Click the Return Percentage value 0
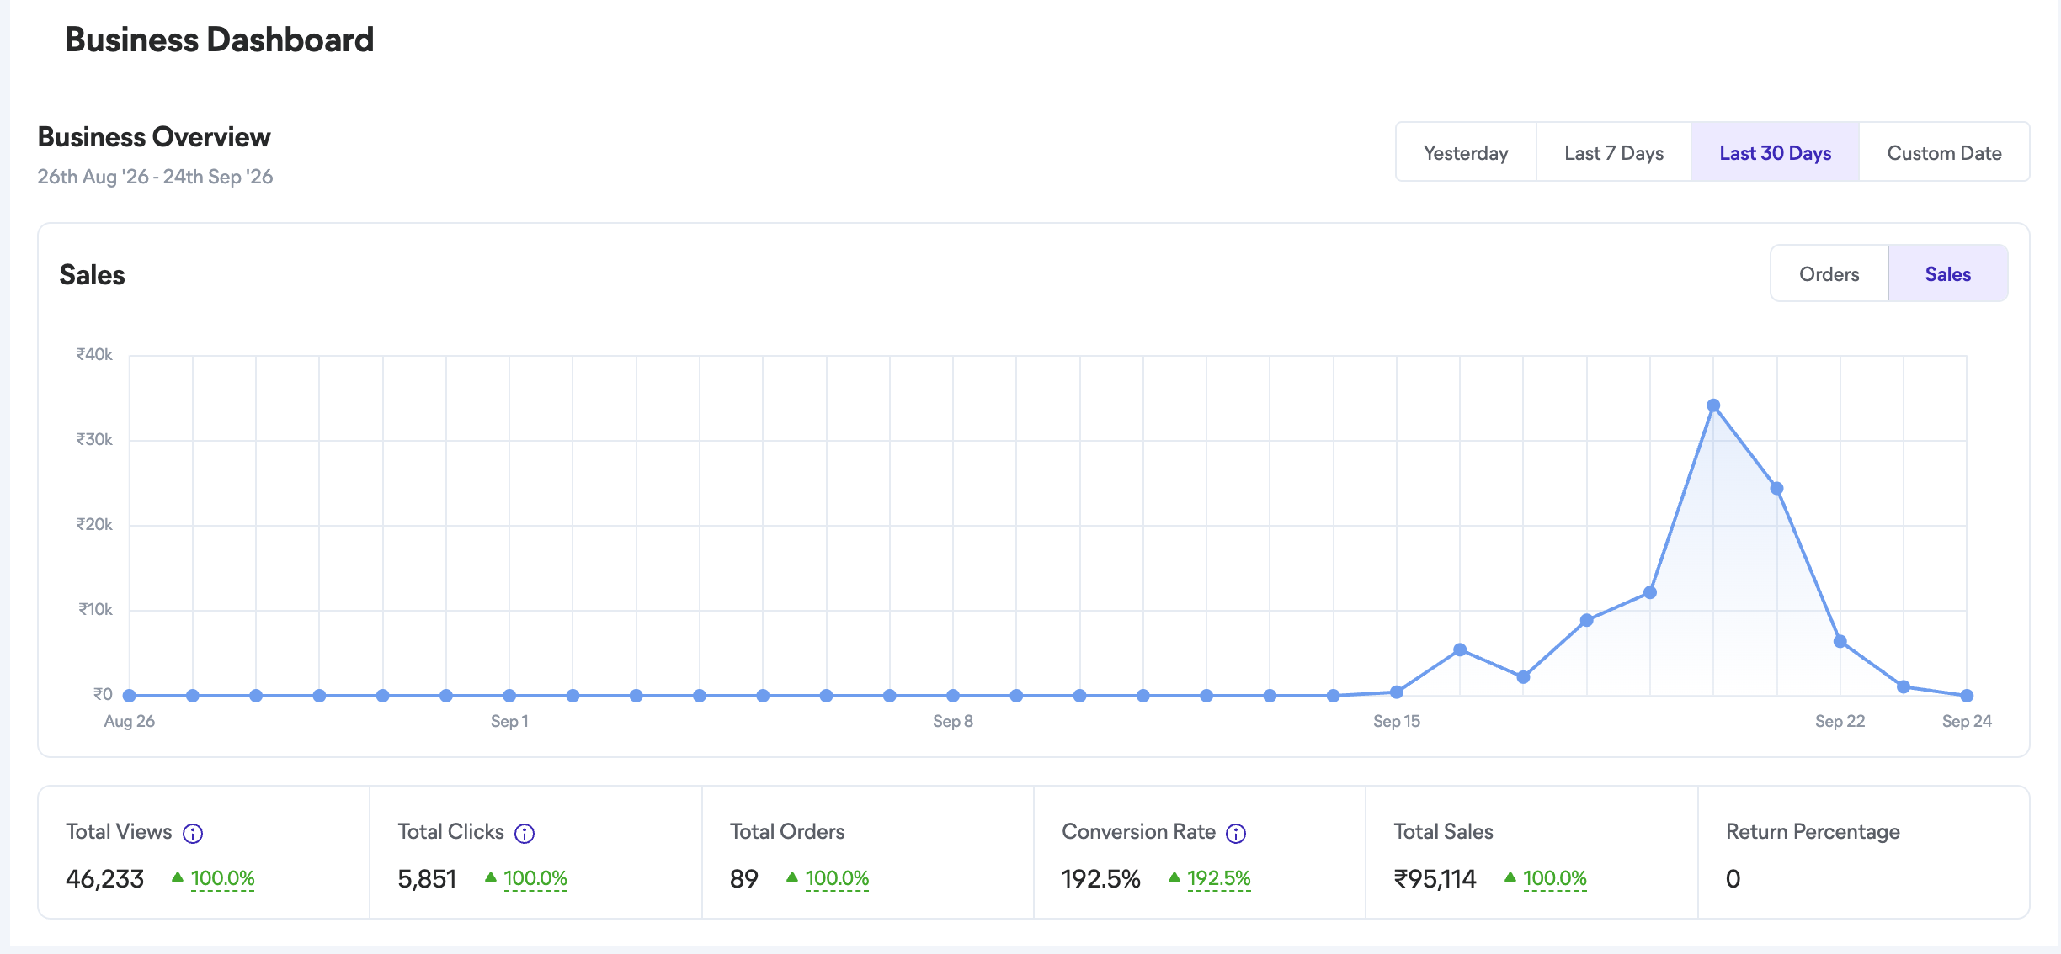The image size is (2061, 954). tap(1733, 879)
